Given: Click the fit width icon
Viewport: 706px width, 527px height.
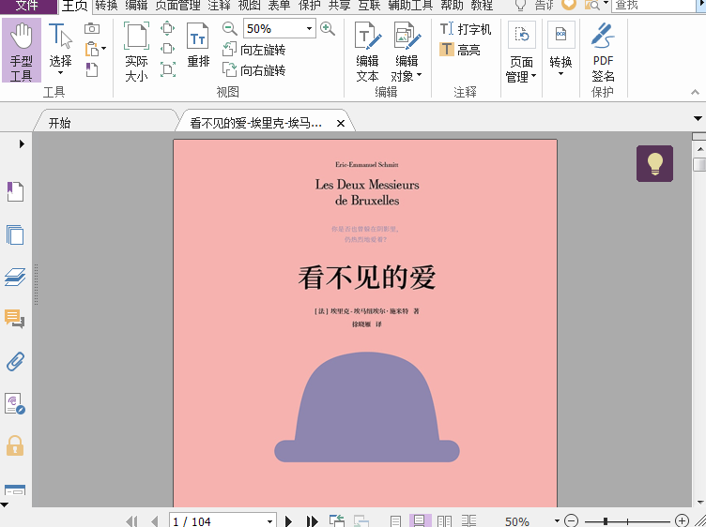Looking at the screenshot, I should 167,49.
